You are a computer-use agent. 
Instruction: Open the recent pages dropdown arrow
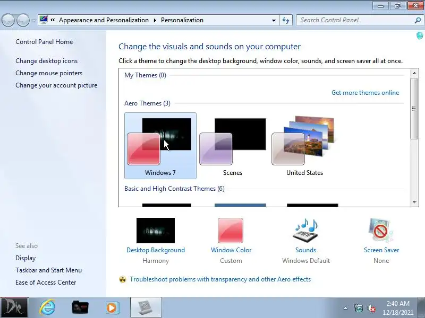coord(33,20)
